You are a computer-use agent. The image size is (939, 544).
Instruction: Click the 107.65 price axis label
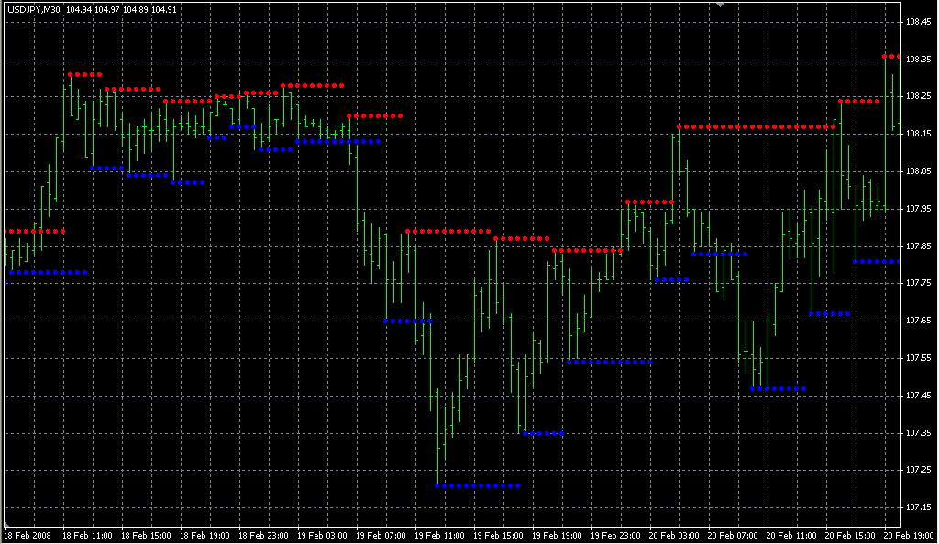click(918, 321)
